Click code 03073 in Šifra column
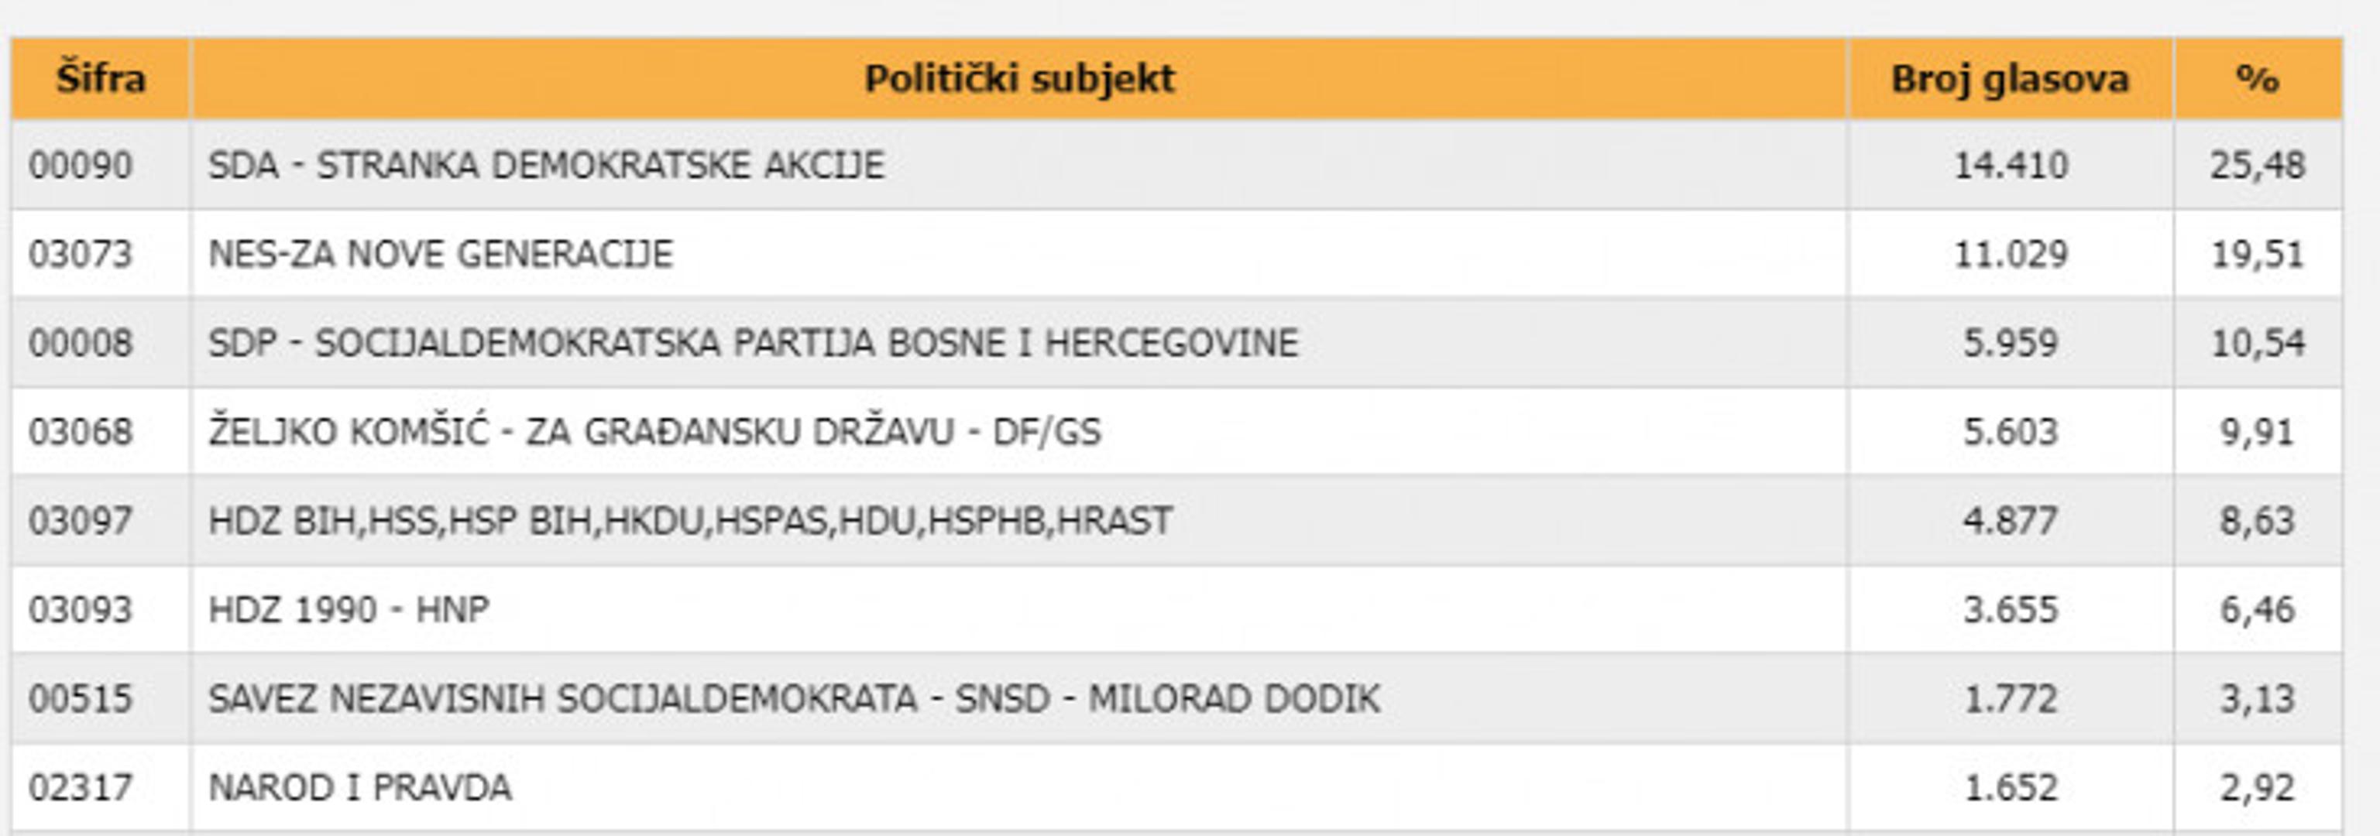This screenshot has height=836, width=2380. coord(81,254)
